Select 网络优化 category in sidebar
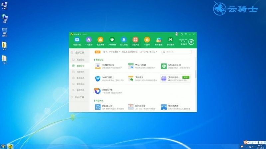The image size is (266, 149). (79, 72)
